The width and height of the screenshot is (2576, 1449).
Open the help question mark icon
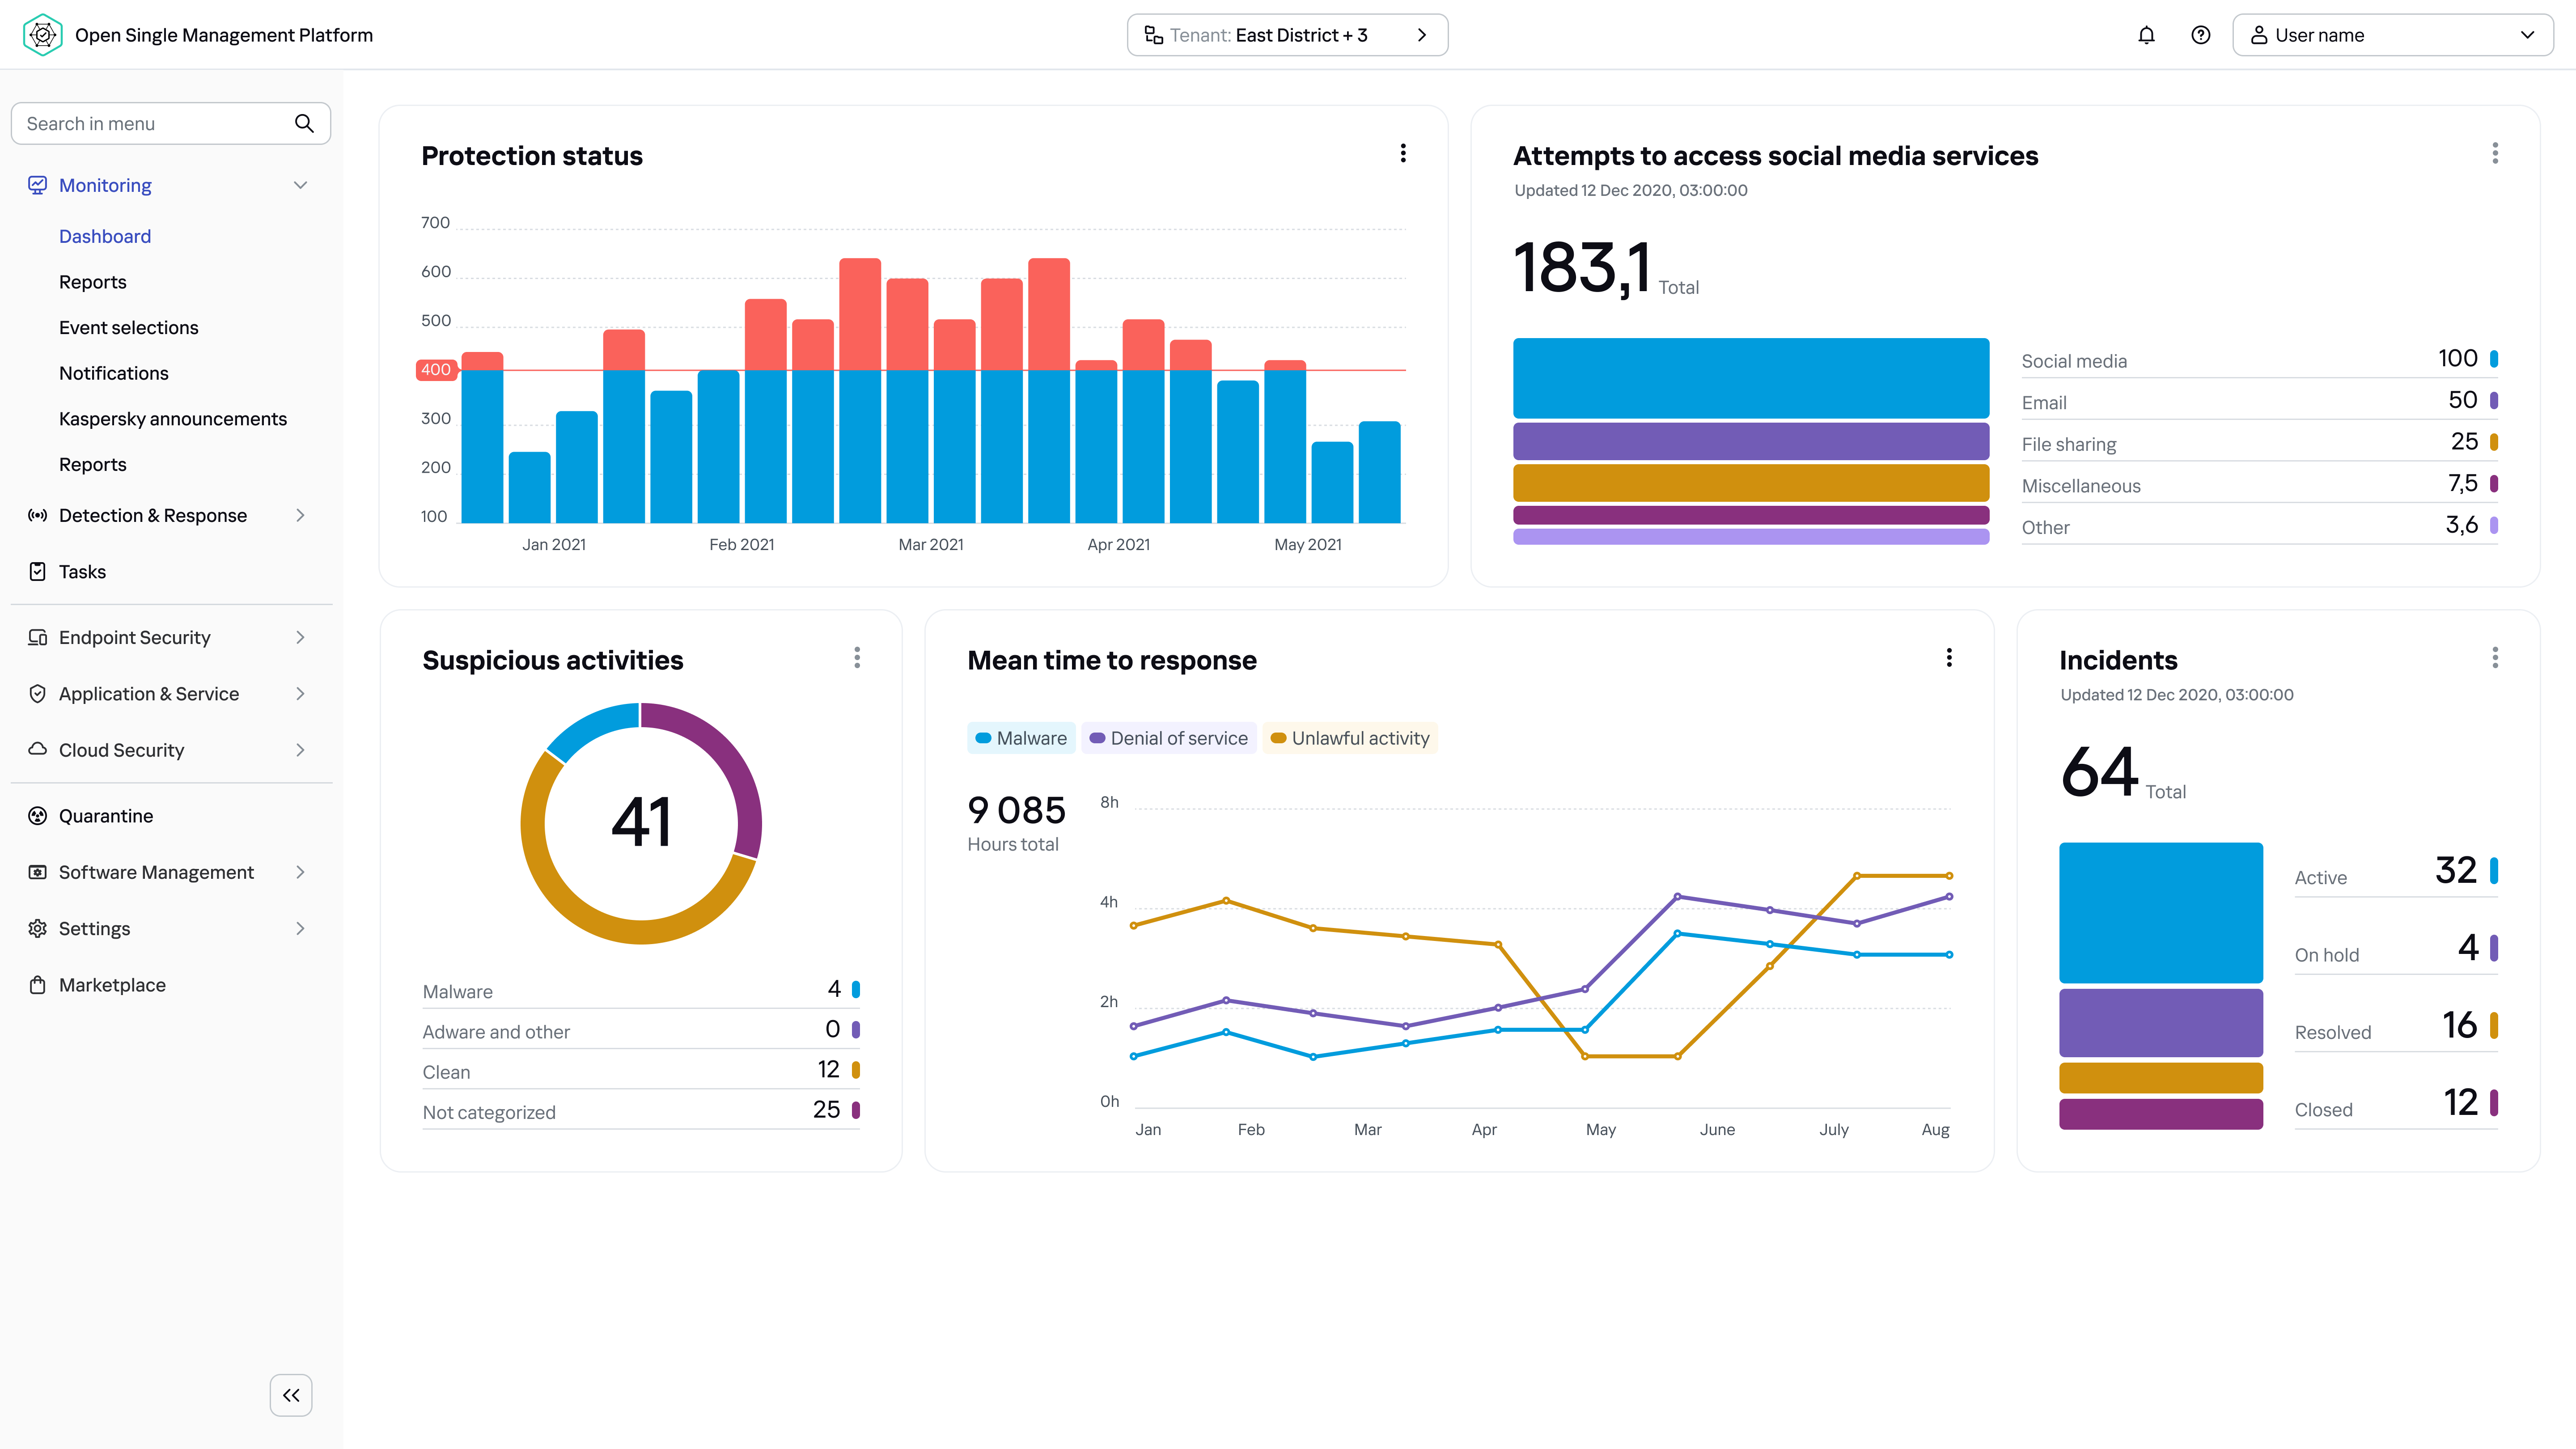click(2200, 35)
